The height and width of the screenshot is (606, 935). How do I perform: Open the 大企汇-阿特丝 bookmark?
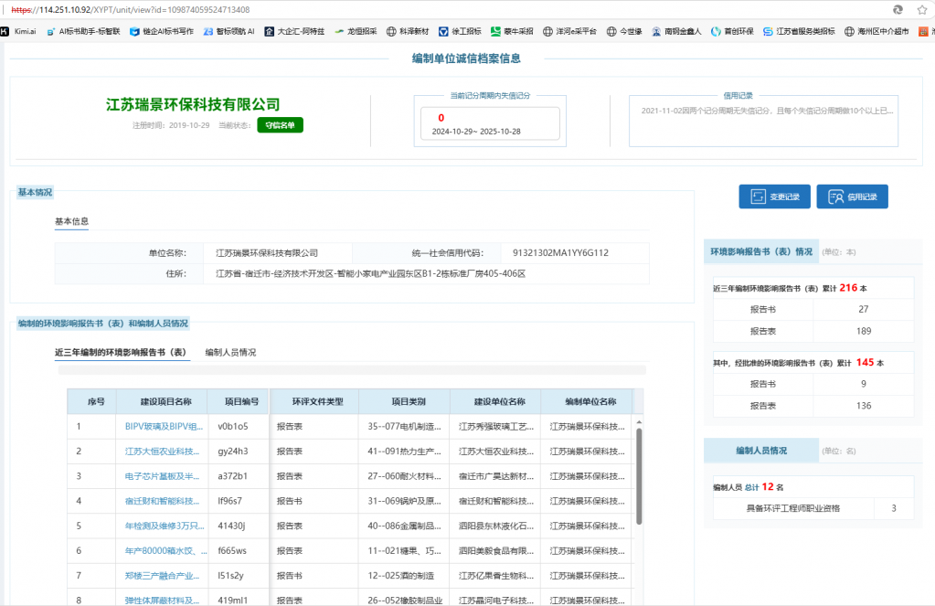(294, 31)
